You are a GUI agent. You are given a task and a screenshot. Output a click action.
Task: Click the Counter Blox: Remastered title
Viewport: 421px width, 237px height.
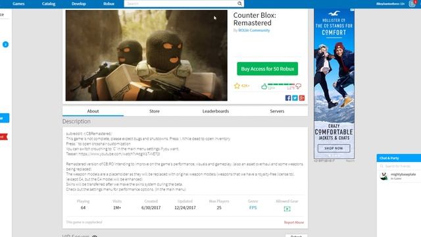(255, 19)
